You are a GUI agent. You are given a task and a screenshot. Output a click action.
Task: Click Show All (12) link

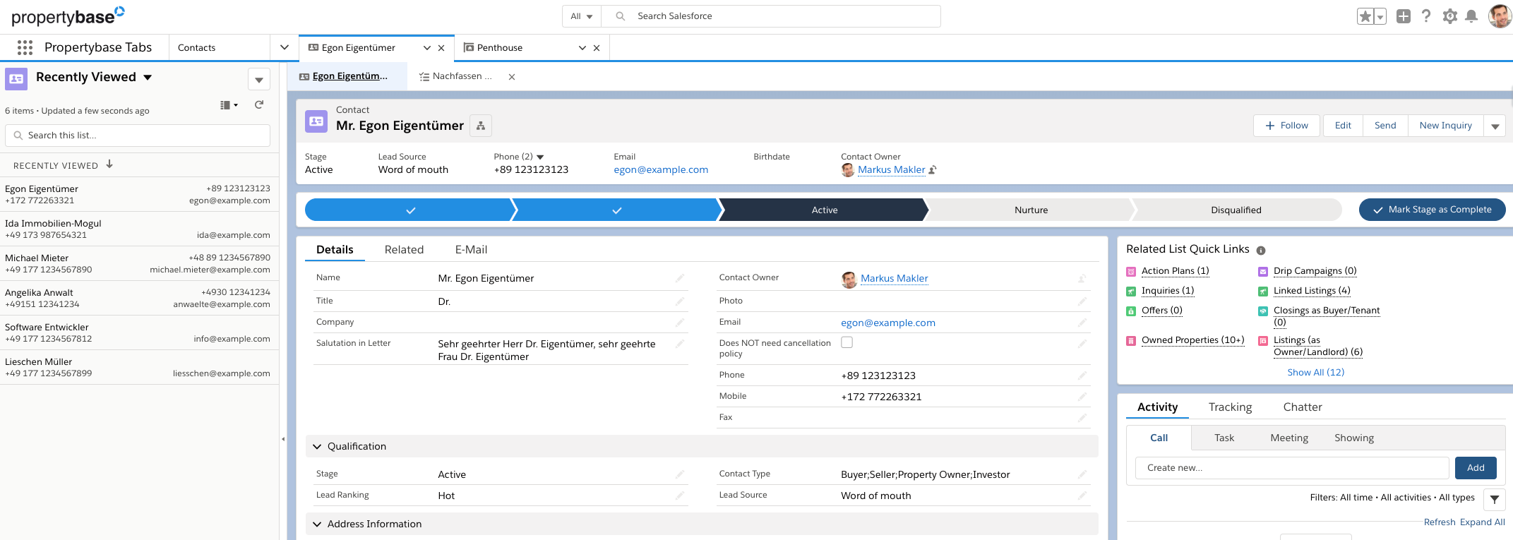[1315, 372]
